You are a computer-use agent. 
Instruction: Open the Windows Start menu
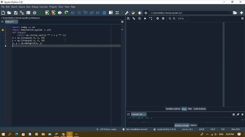3,134
